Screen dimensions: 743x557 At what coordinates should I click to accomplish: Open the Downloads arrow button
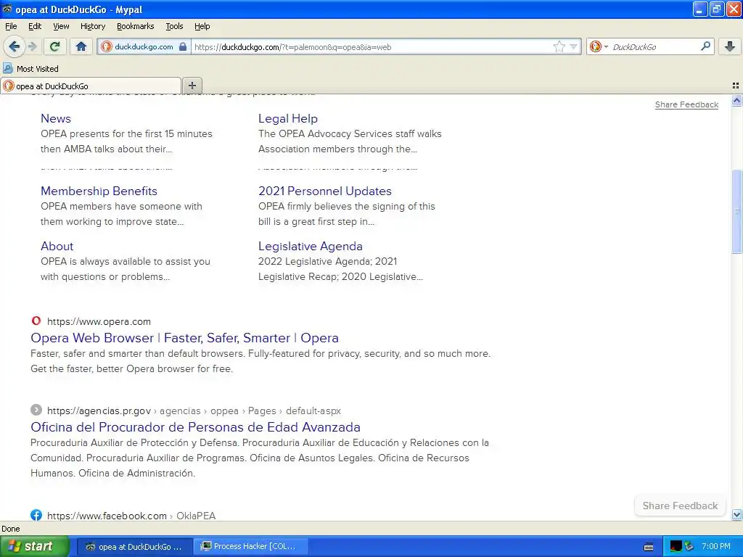coord(730,46)
